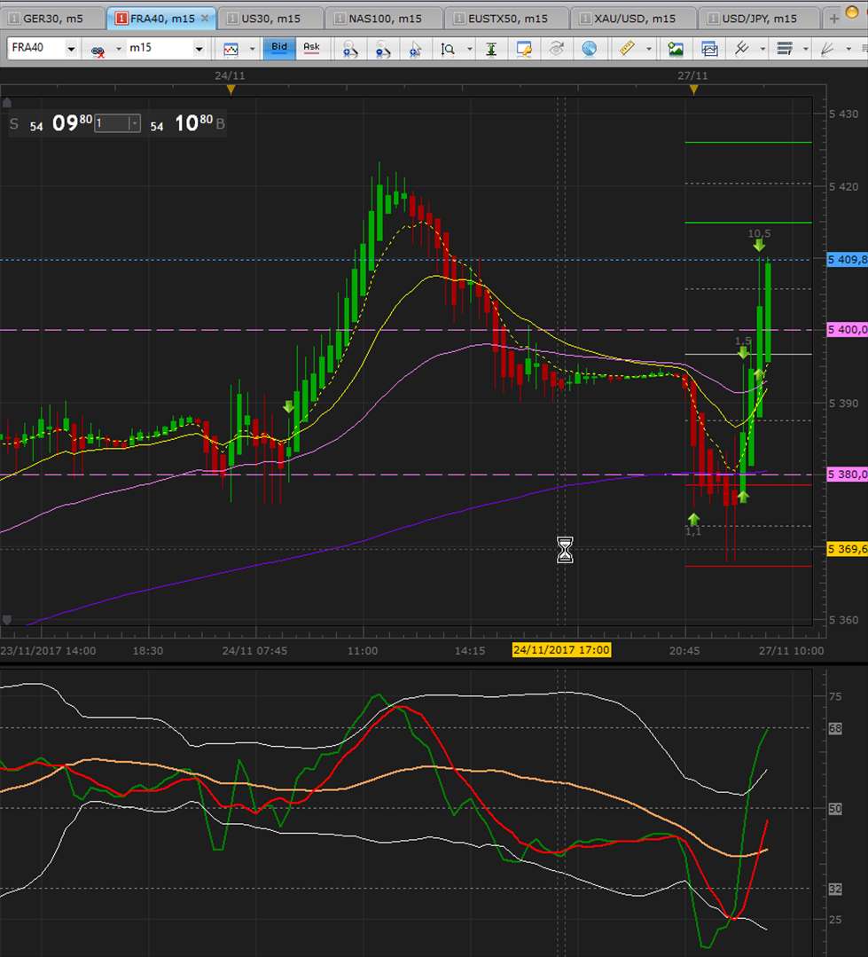This screenshot has width=868, height=957.
Task: Close the FRA40, m15 tab
Action: click(x=205, y=18)
